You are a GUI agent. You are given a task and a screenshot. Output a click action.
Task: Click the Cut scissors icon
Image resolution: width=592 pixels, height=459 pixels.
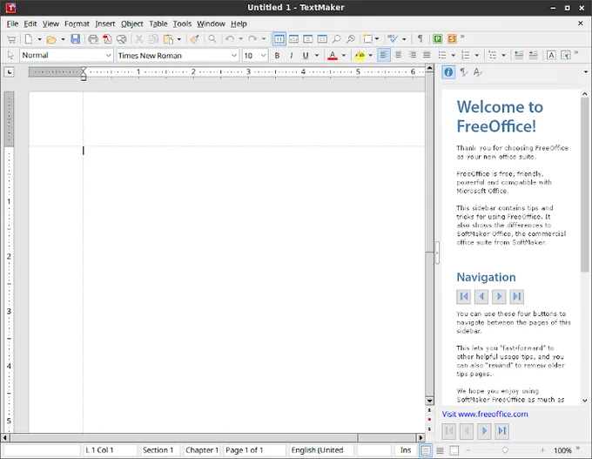tap(139, 39)
